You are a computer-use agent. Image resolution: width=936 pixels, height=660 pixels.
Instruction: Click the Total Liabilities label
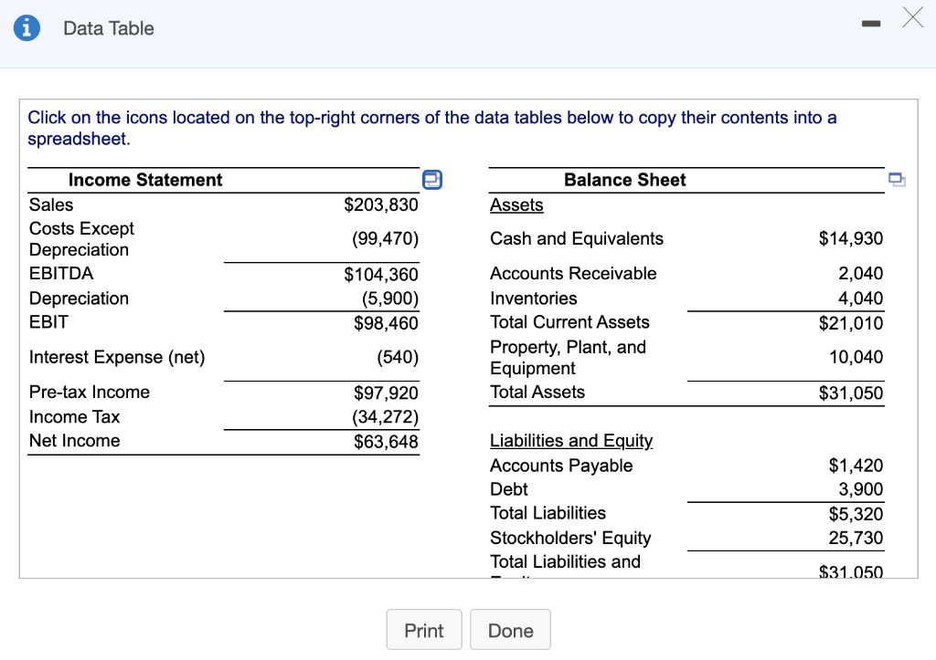[x=548, y=513]
